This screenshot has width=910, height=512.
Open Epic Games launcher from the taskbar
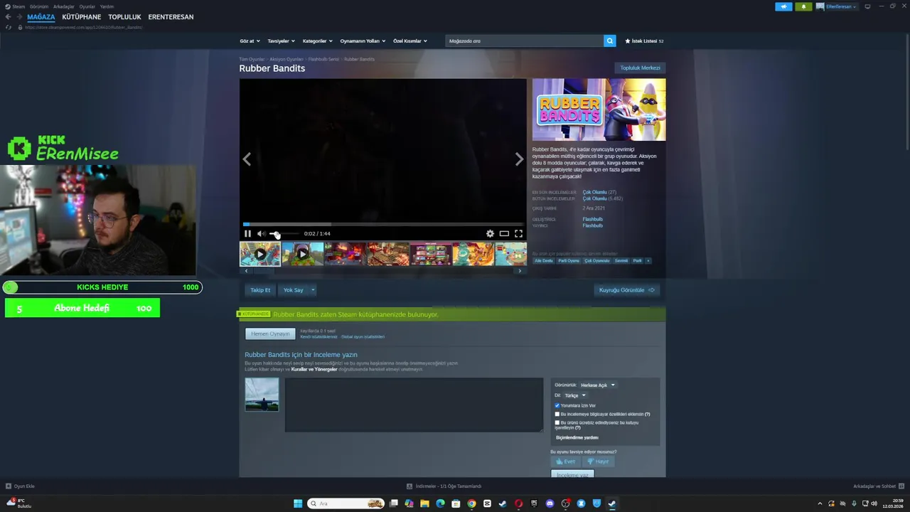tap(534, 503)
